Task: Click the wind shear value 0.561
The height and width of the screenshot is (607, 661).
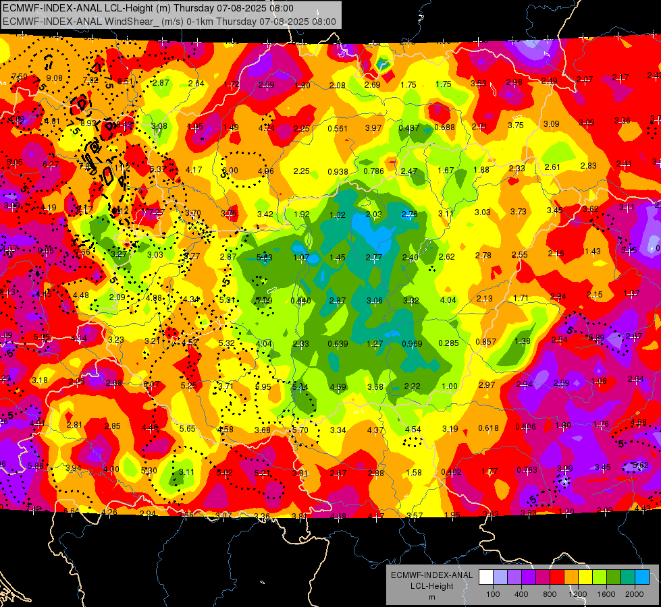Action: click(x=338, y=128)
